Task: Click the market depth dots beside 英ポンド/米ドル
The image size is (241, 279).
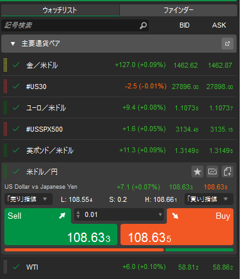Action: coord(6,150)
